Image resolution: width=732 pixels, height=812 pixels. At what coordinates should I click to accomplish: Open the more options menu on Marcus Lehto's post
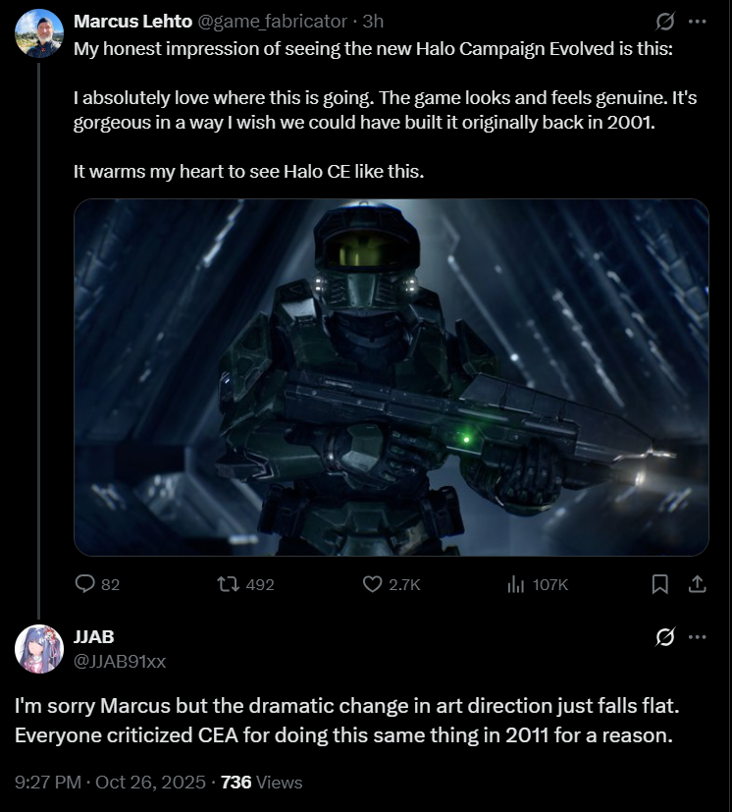click(x=698, y=22)
